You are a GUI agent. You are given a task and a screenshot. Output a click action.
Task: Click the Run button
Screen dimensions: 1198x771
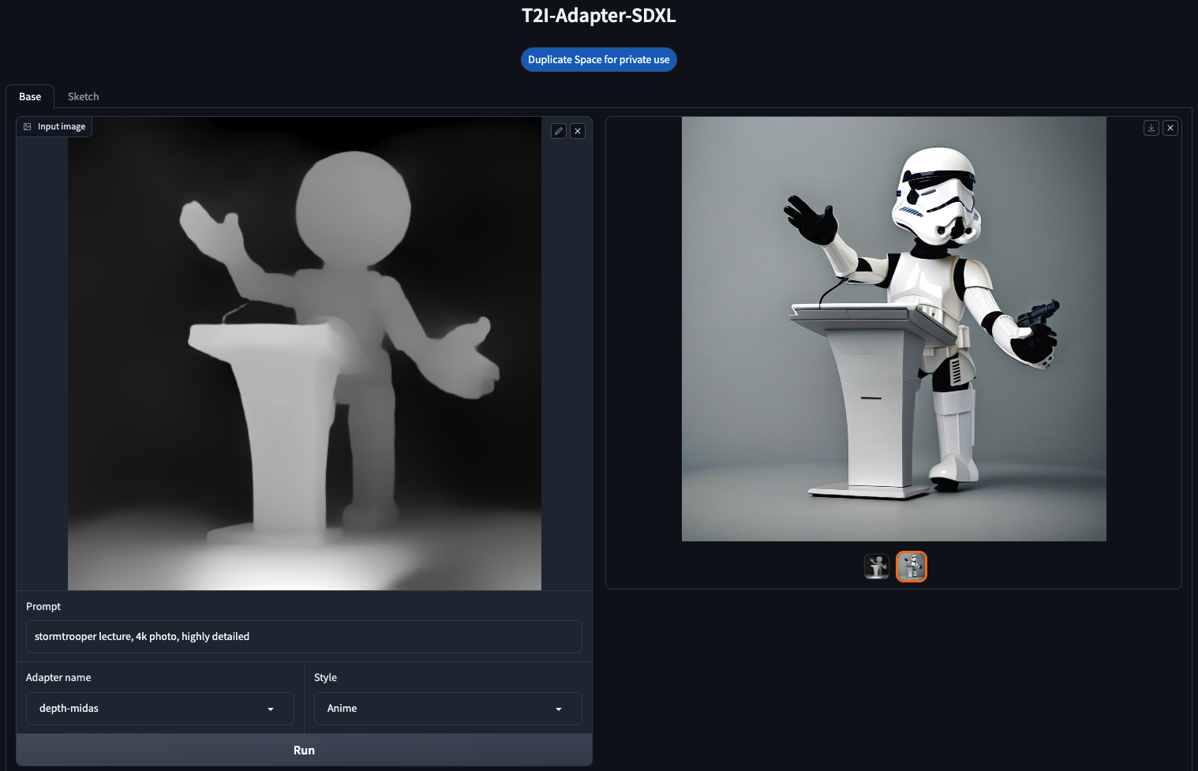(304, 750)
